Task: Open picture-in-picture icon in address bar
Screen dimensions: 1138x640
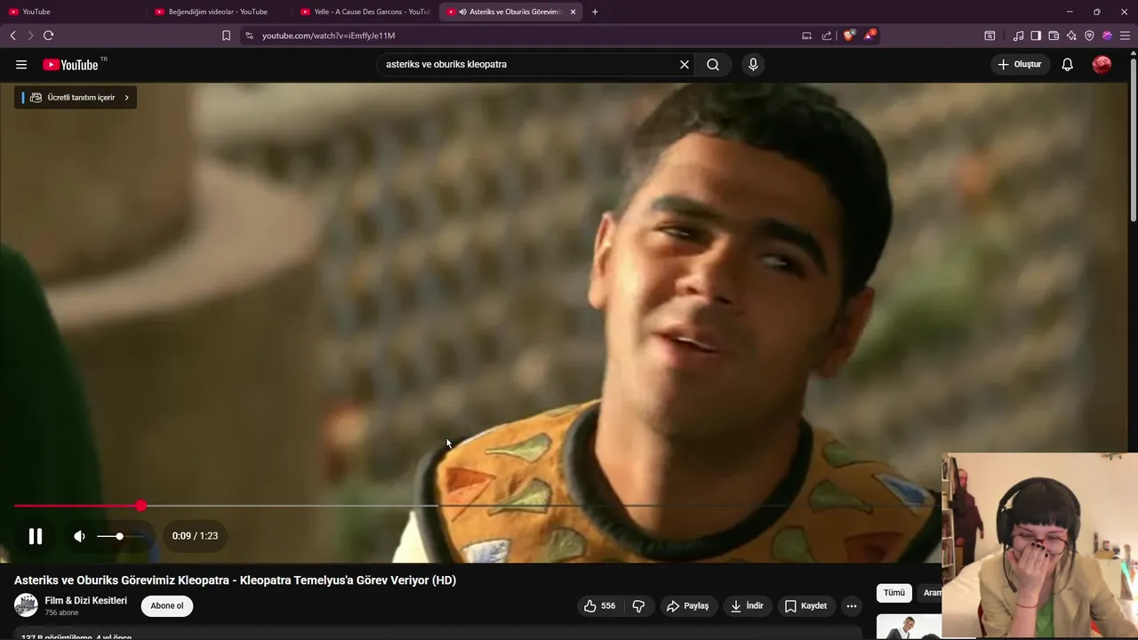Action: click(806, 36)
